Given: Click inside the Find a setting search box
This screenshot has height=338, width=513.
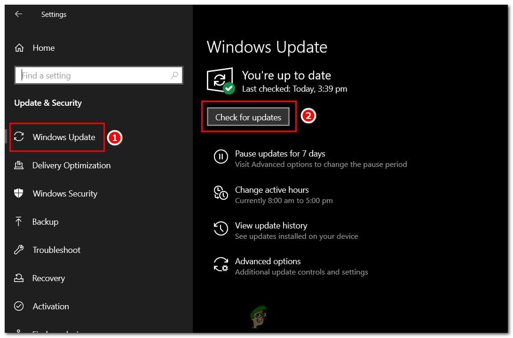Looking at the screenshot, I should pos(99,75).
